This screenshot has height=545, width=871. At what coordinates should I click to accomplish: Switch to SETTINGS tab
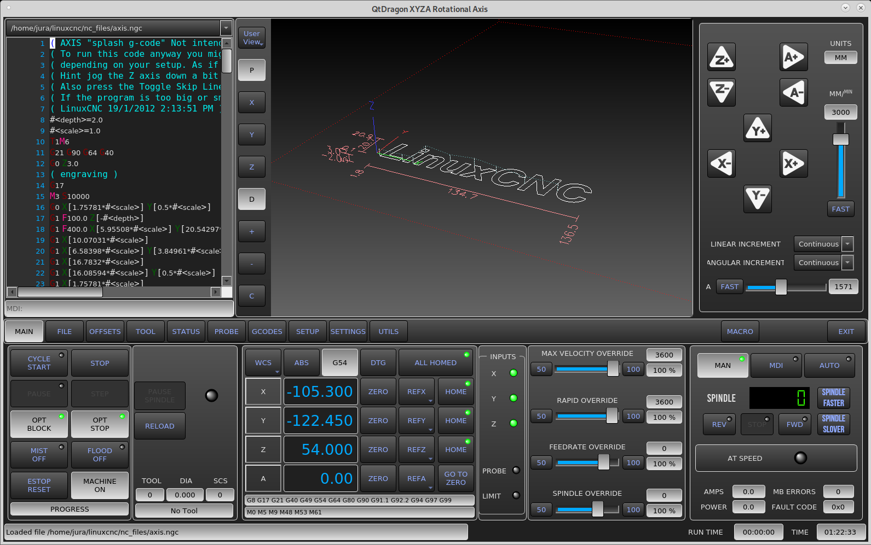click(348, 331)
